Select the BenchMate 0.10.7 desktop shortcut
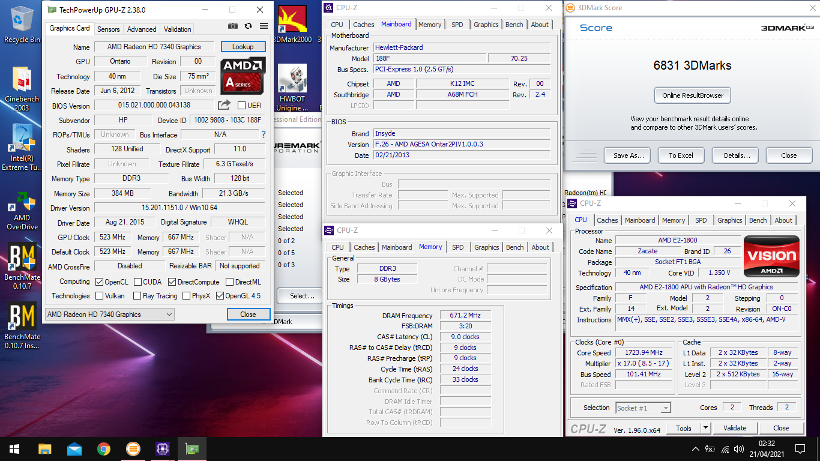 click(22, 266)
